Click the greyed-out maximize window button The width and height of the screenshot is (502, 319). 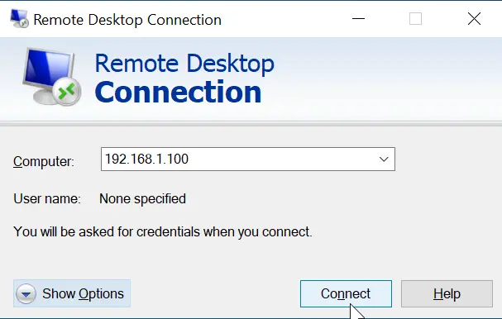coord(415,18)
